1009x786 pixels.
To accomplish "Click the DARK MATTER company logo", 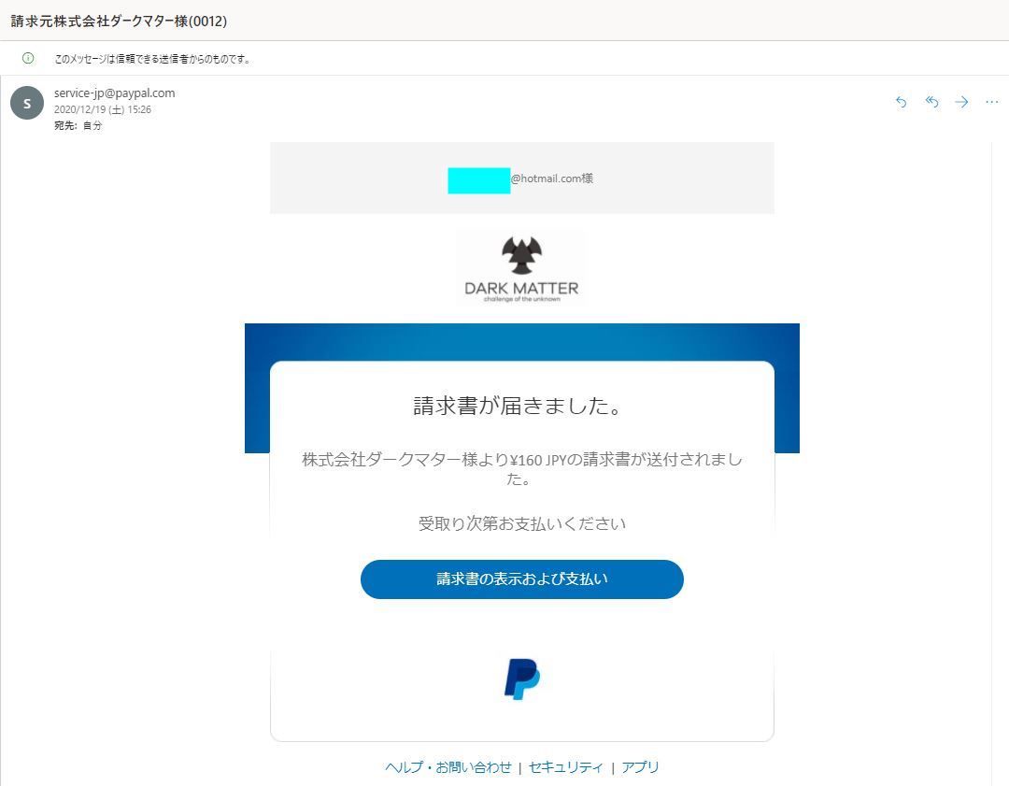I will pos(521,268).
